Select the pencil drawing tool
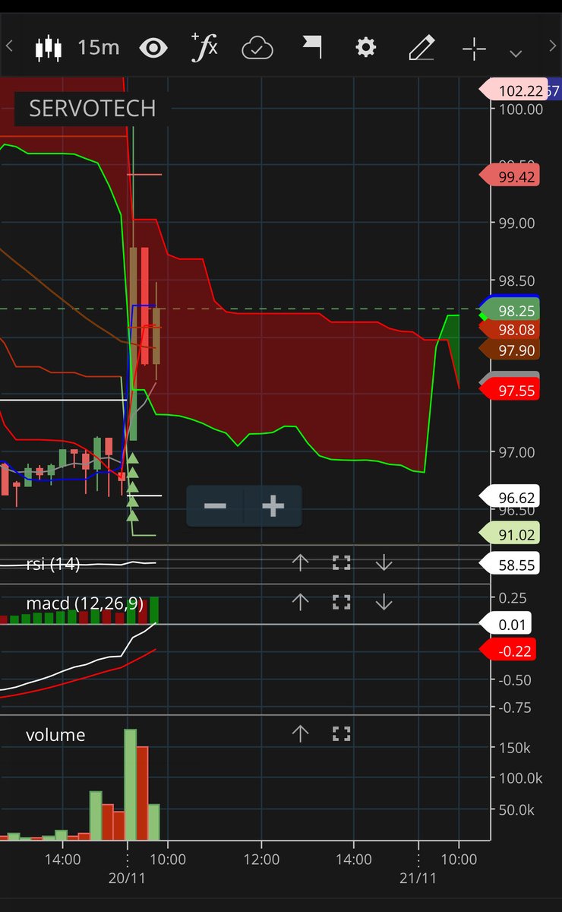The width and height of the screenshot is (562, 912). (421, 49)
